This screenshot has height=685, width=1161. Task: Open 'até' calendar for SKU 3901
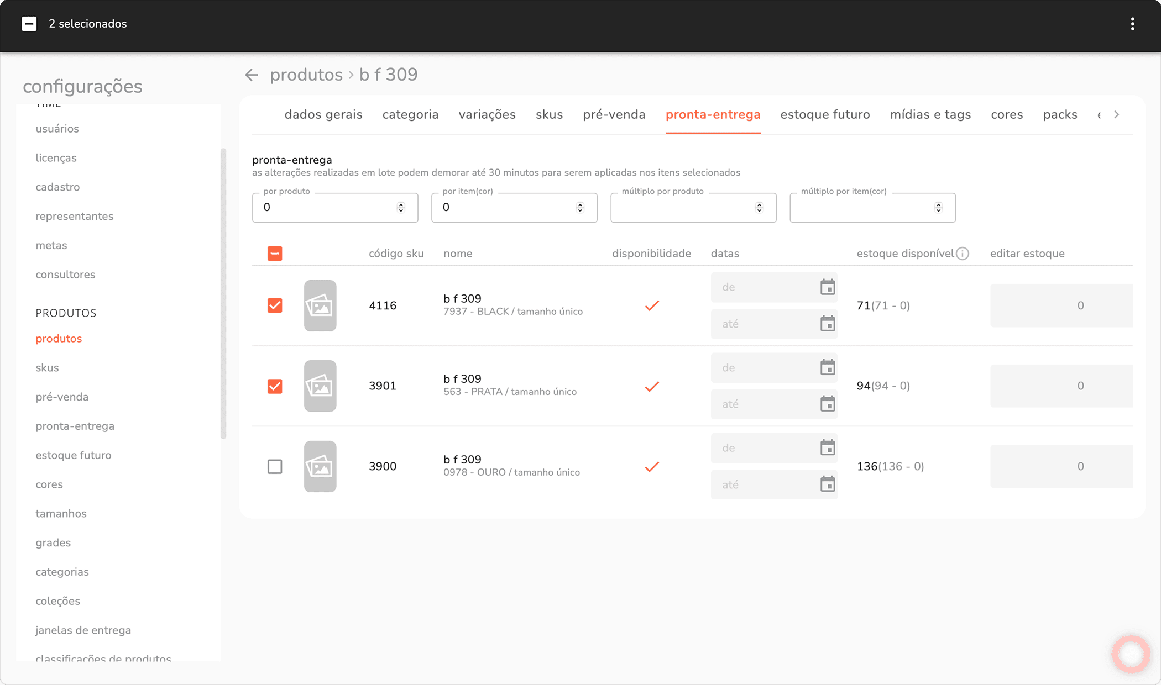[x=828, y=404]
